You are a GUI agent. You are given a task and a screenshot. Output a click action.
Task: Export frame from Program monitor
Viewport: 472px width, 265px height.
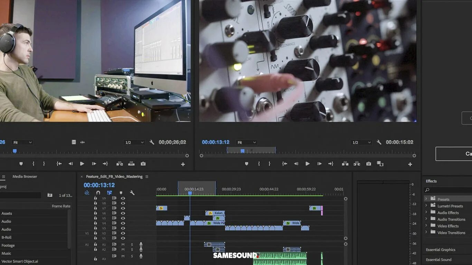(369, 164)
